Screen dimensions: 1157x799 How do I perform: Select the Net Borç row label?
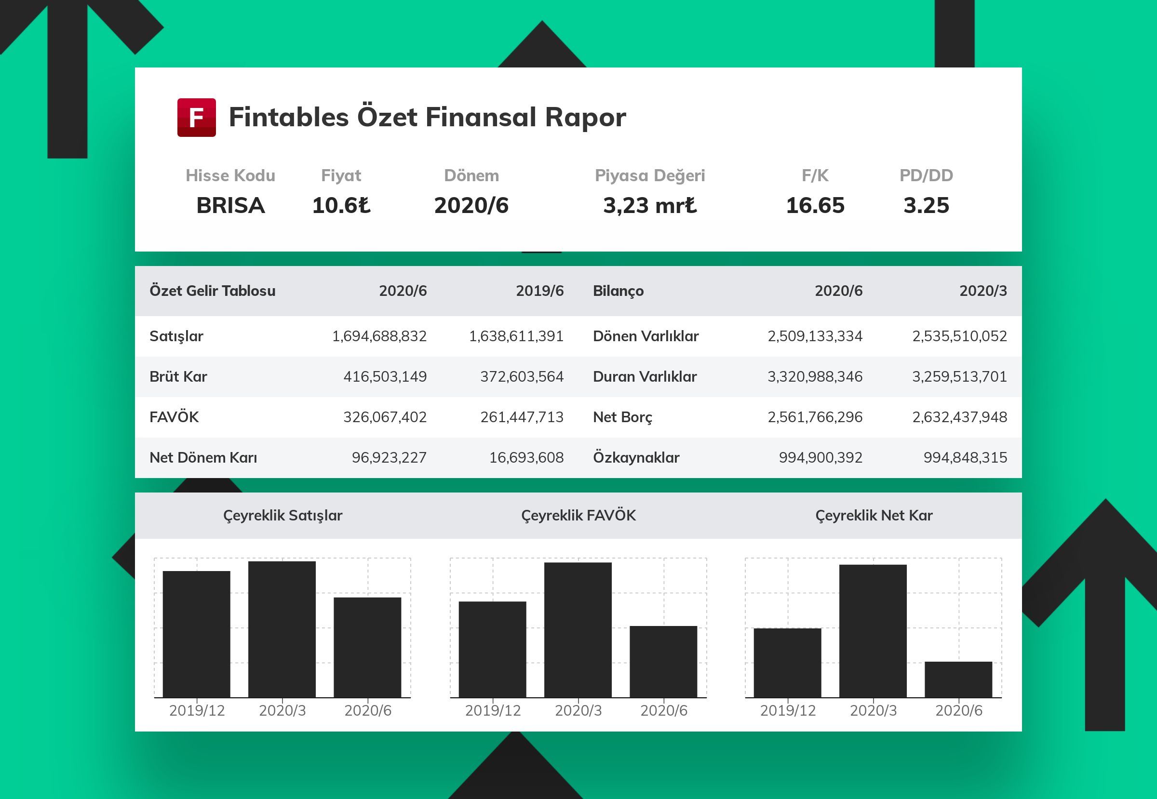click(622, 417)
